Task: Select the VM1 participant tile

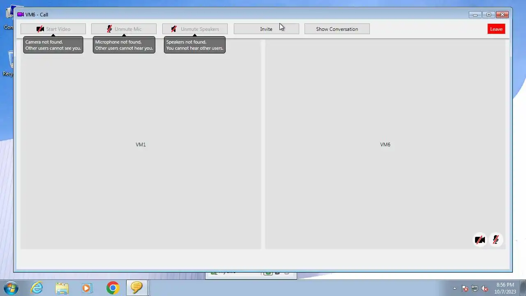Action: (141, 144)
